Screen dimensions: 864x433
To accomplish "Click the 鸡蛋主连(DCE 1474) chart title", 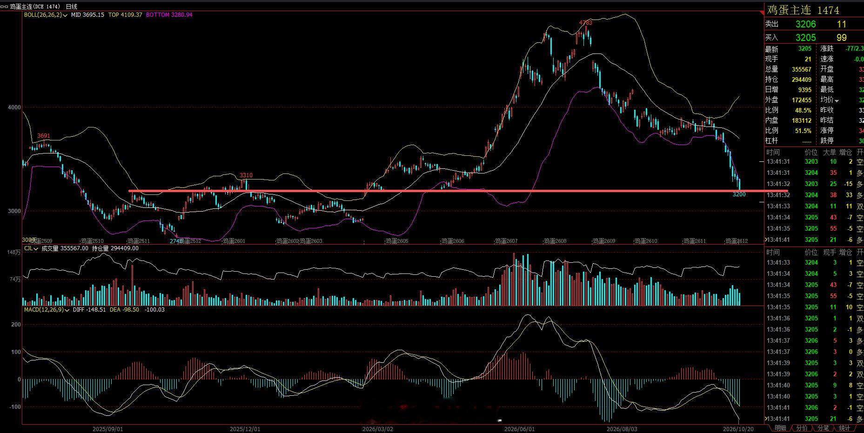I will (35, 7).
